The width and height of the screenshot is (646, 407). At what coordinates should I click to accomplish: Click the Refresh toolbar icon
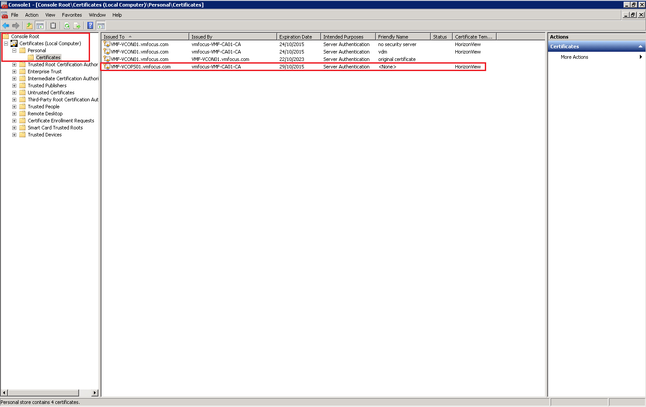(67, 26)
